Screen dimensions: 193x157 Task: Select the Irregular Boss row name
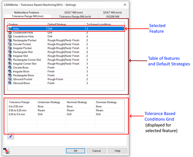21,71
